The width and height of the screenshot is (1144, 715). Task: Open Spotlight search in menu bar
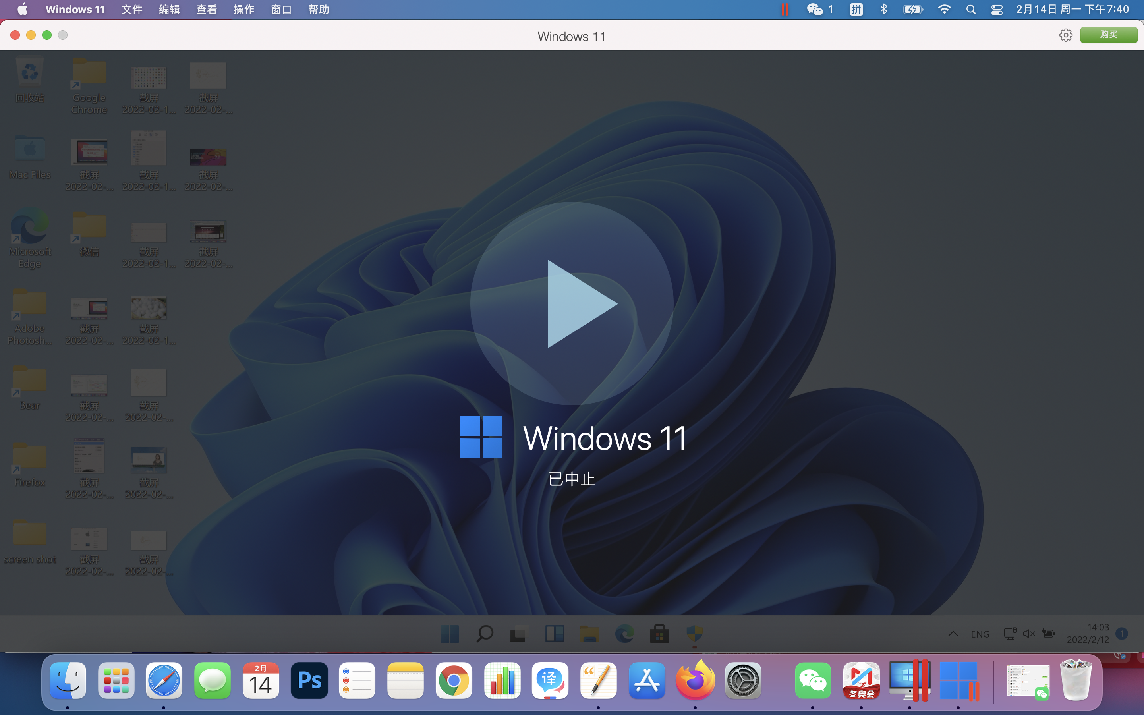click(x=971, y=10)
